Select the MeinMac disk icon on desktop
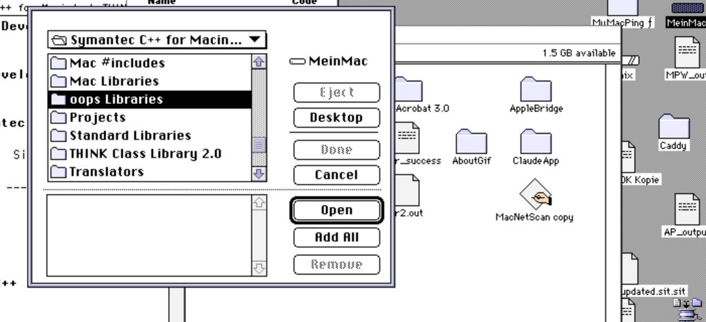 689,8
